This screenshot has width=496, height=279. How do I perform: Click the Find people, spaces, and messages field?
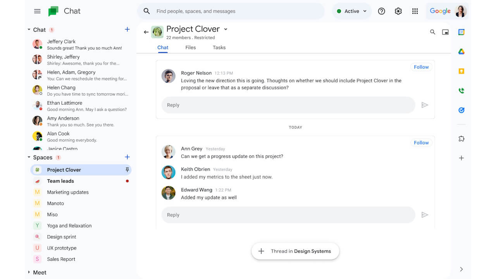click(x=231, y=11)
